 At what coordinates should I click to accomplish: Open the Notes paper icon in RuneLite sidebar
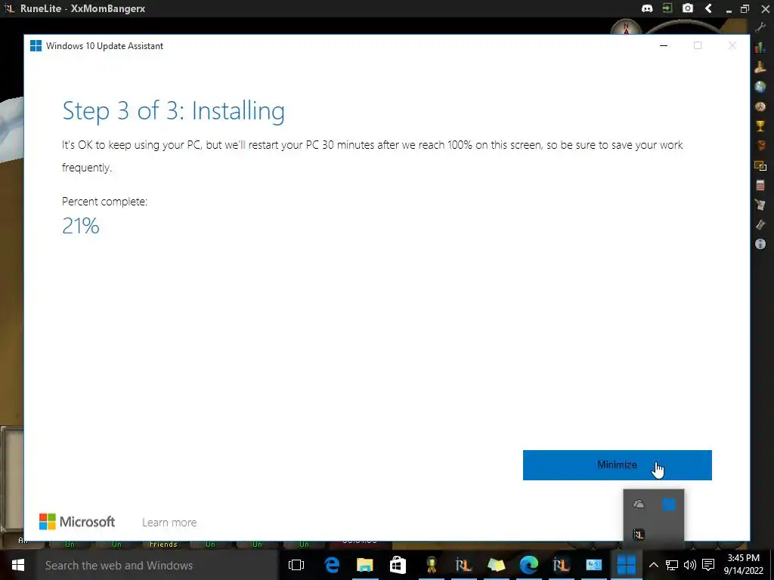click(x=760, y=205)
